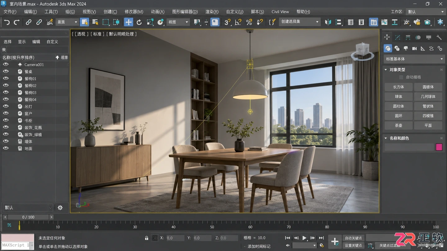Viewport: 447px width, 251px height.
Task: Select the Move tool in toolbar
Action: pos(129,22)
